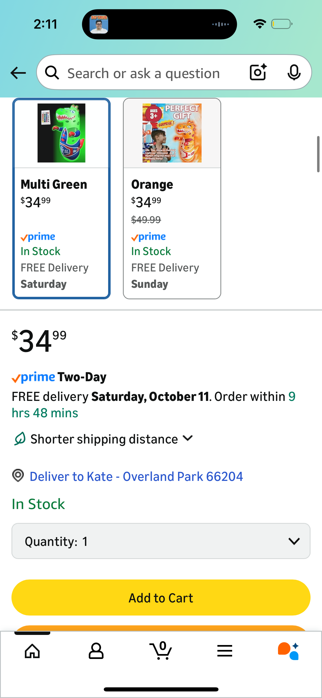This screenshot has height=698, width=322.
Task: Tap the magnifying glass search icon
Action: pos(52,73)
